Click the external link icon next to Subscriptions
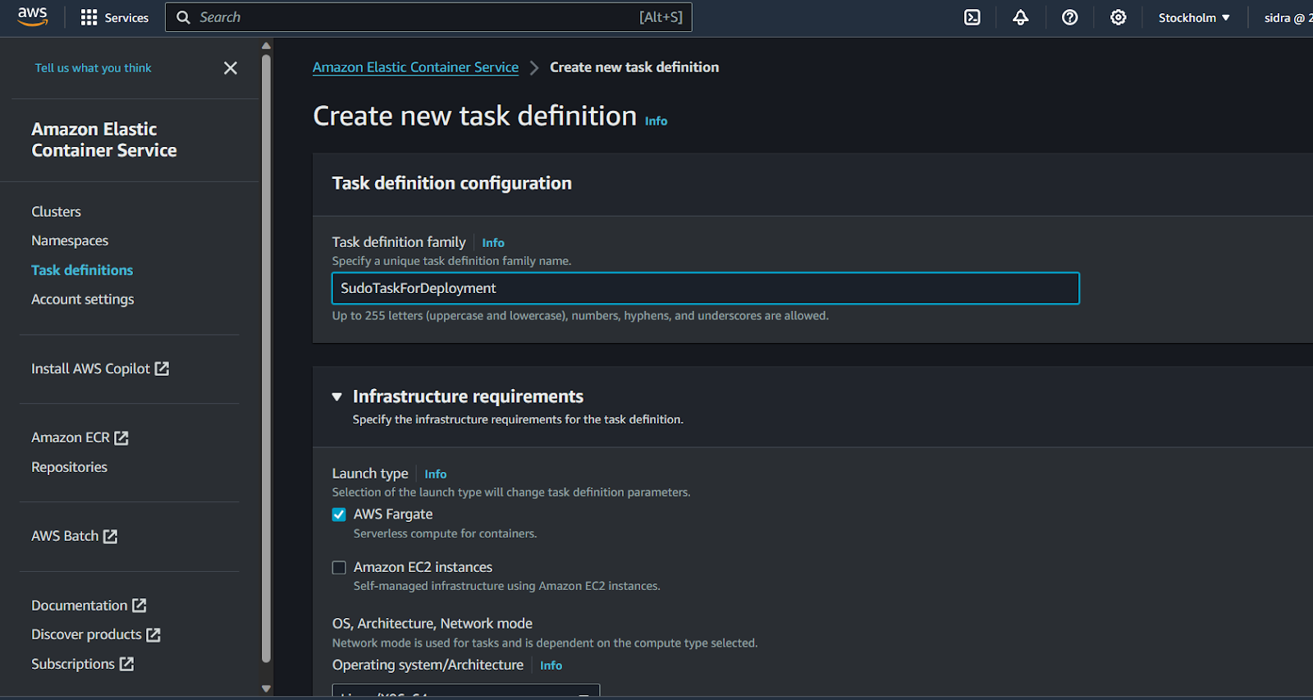The height and width of the screenshot is (700, 1313). click(x=126, y=664)
